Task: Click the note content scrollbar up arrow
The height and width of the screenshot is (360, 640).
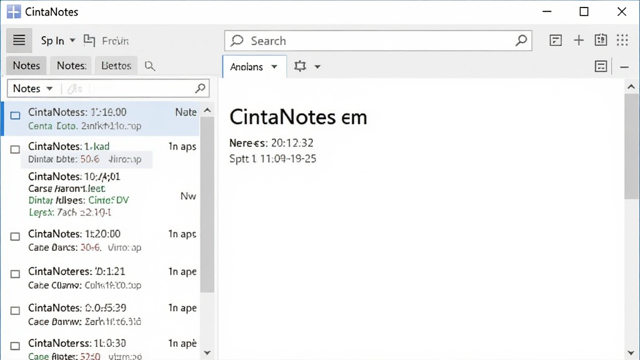Action: point(631,86)
